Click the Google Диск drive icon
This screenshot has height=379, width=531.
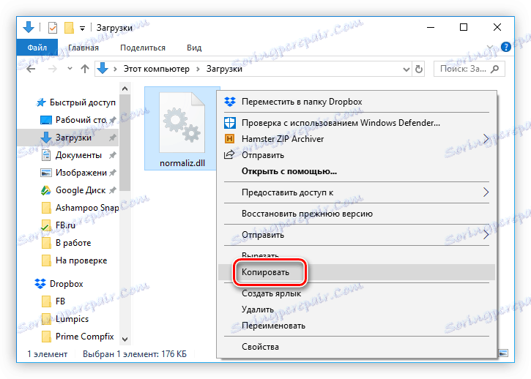(45, 190)
